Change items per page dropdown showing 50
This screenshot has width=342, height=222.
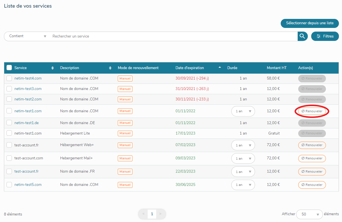(309, 214)
